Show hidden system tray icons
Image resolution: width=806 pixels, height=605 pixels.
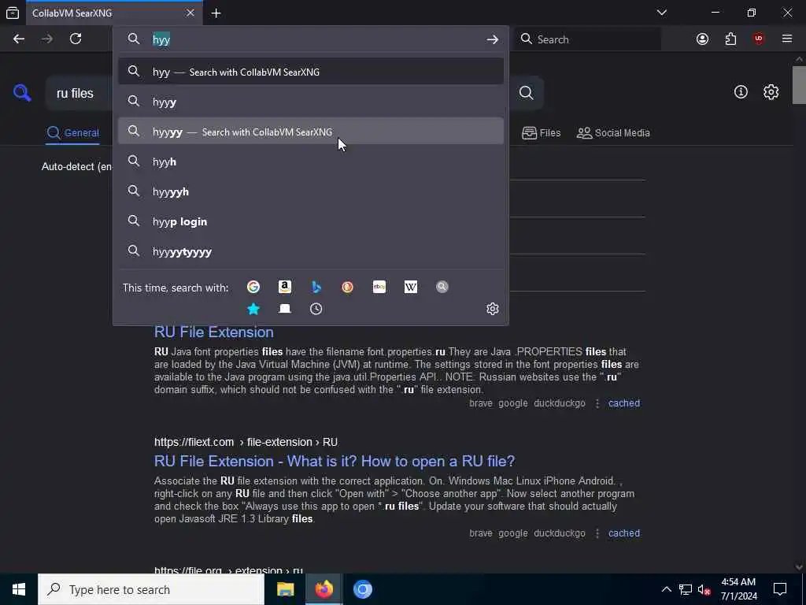(666, 589)
